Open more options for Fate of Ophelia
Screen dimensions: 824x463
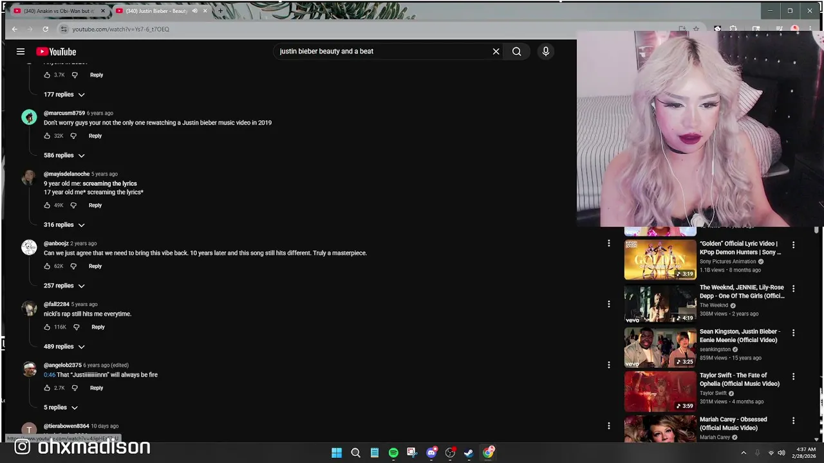[793, 377]
